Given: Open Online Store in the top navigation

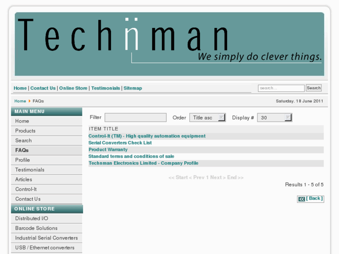Looking at the screenshot, I should pos(73,88).
